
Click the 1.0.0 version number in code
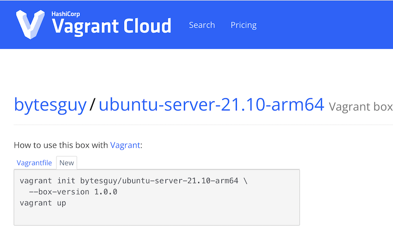pyautogui.click(x=105, y=192)
